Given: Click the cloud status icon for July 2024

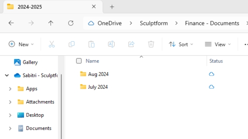Looking at the screenshot, I should point(212,87).
